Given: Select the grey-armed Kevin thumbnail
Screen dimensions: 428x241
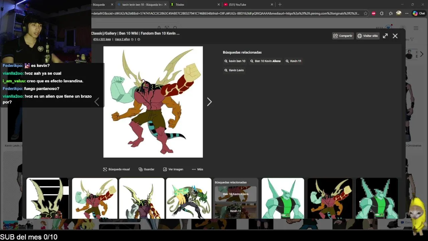Looking at the screenshot, I should pos(142,198).
